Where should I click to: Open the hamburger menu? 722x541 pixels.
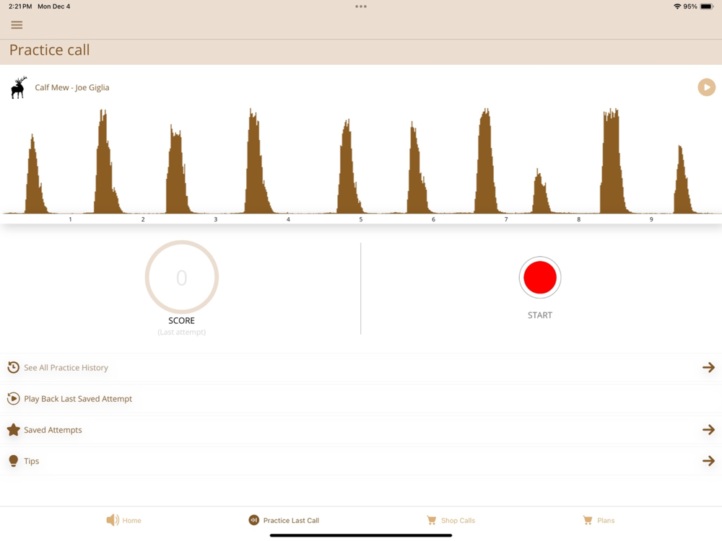tap(17, 25)
